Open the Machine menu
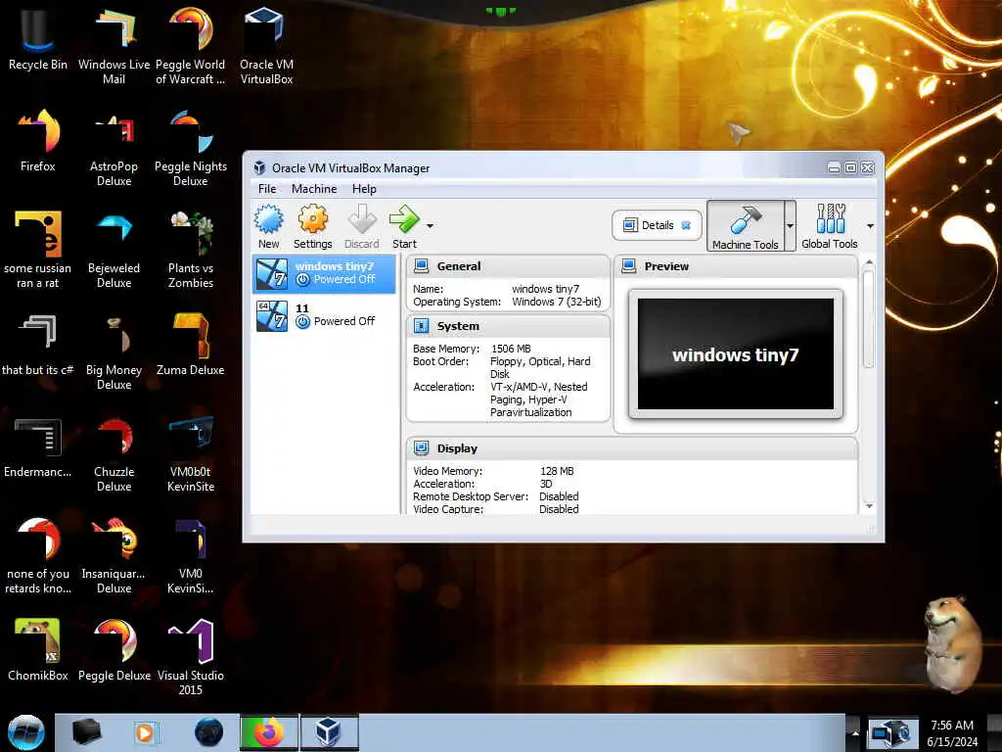The height and width of the screenshot is (752, 1002). [x=314, y=189]
